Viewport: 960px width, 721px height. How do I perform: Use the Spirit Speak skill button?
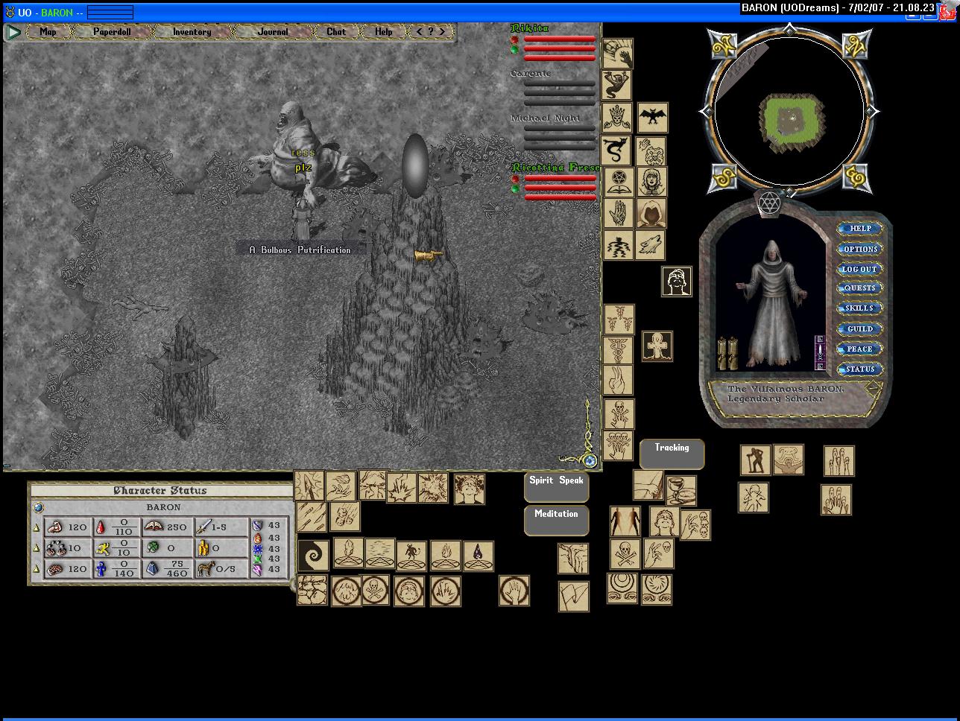click(x=556, y=481)
